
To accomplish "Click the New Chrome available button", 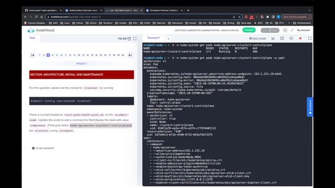I will coord(297,17).
